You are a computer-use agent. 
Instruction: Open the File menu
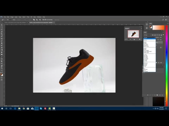pyautogui.click(x=5, y=17)
